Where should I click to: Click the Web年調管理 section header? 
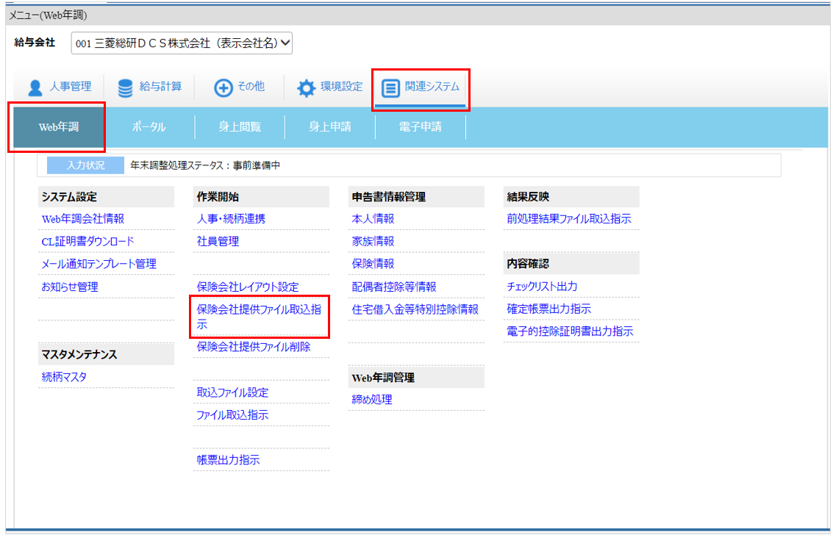click(416, 378)
